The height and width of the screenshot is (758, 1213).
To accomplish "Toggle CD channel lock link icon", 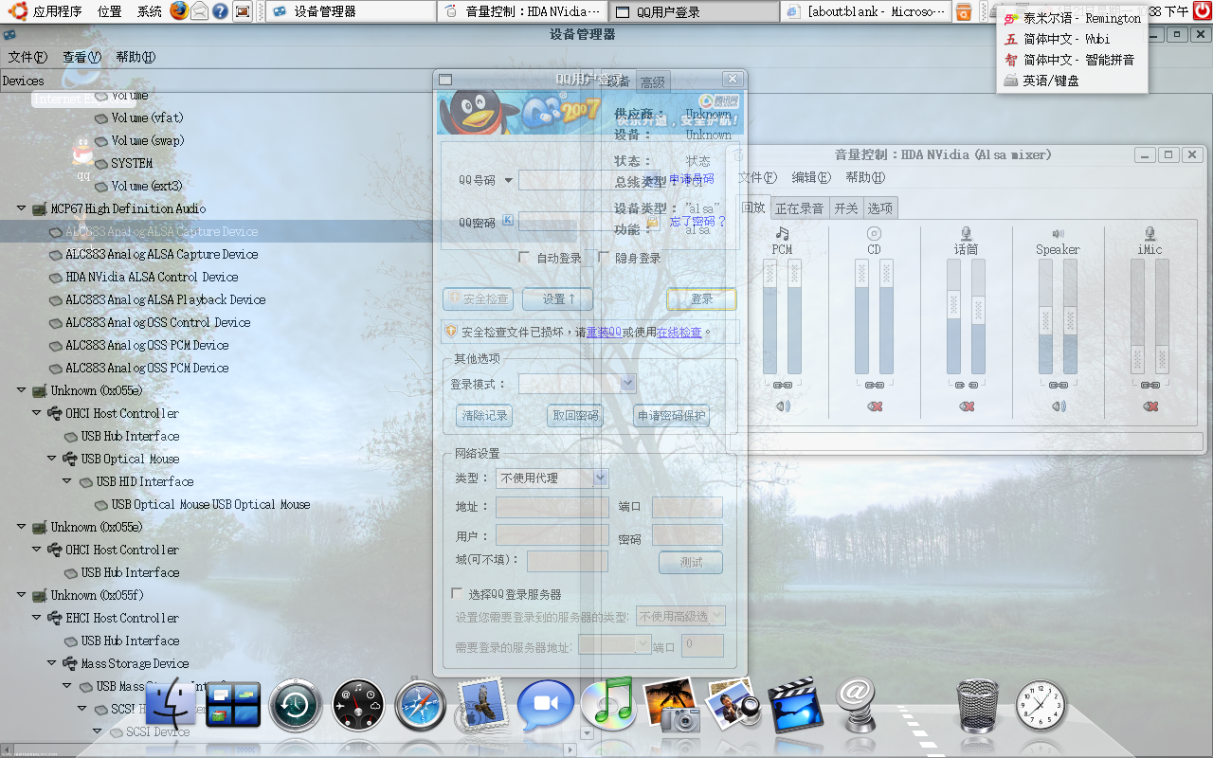I will 874,385.
